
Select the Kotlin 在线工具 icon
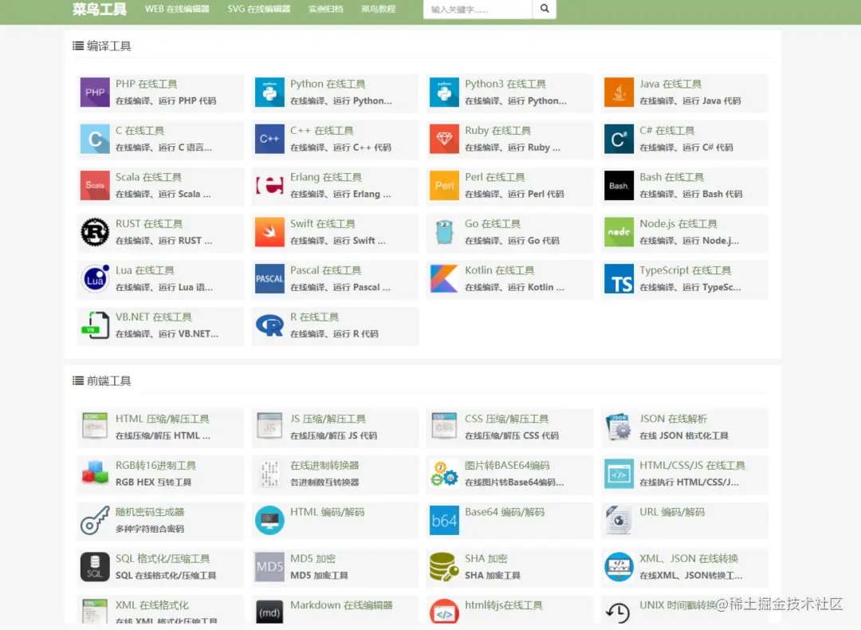[444, 280]
